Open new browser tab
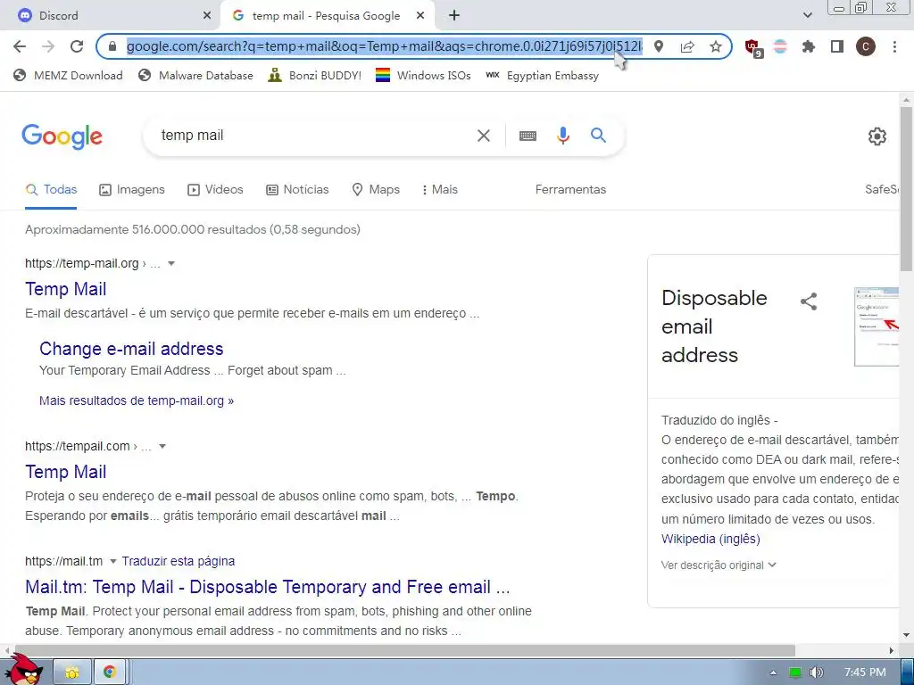 pos(454,16)
